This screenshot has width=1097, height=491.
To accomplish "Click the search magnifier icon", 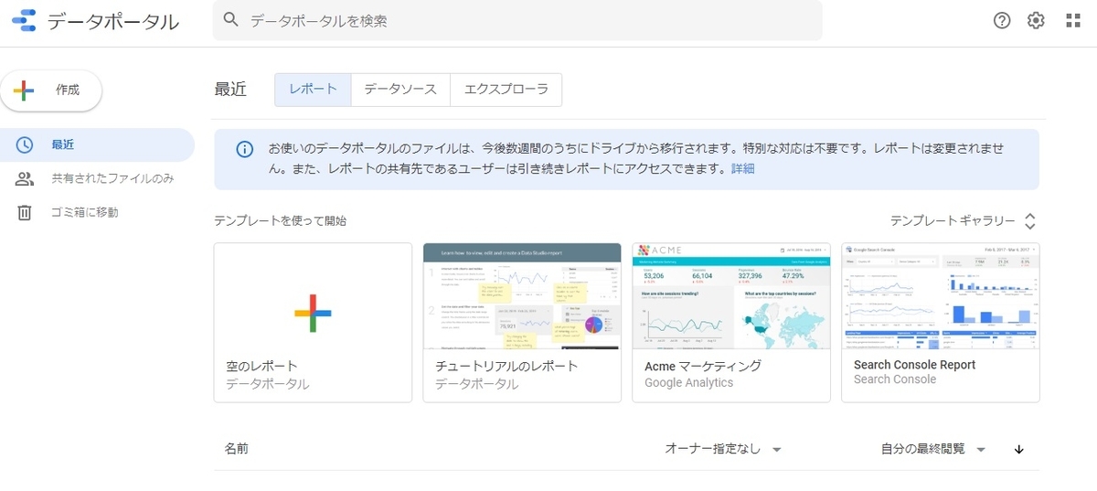I will (x=231, y=20).
